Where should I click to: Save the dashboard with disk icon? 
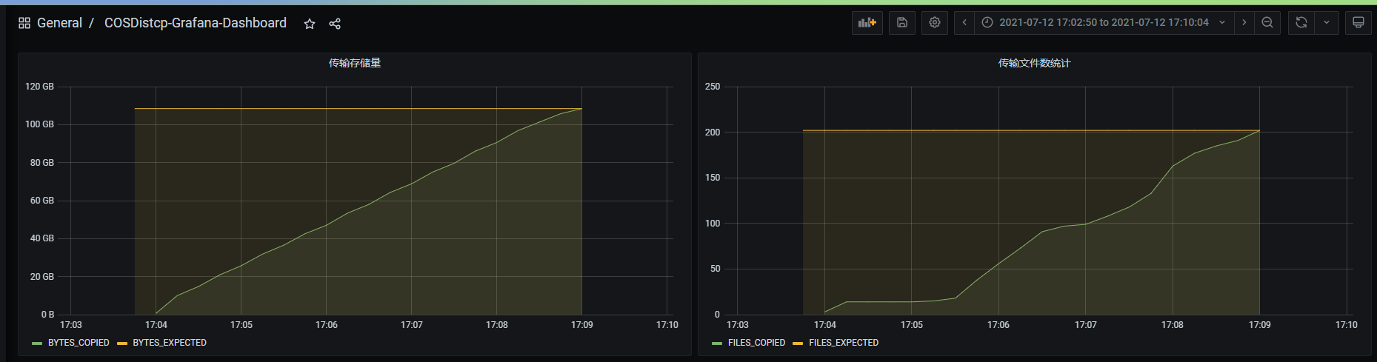pos(902,22)
